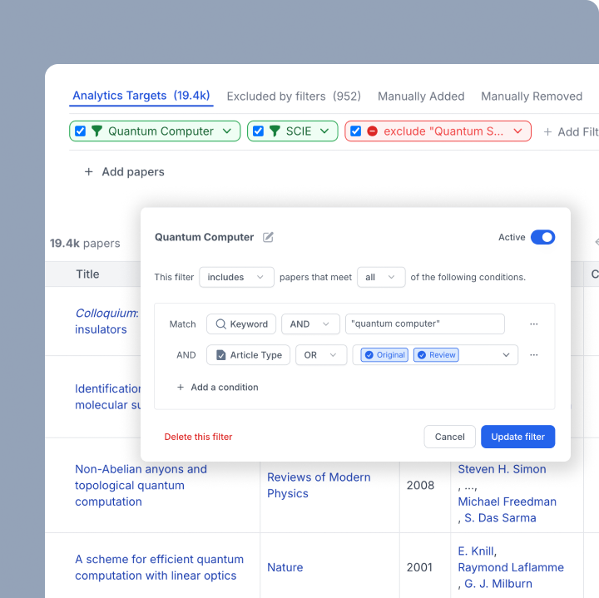Click the Cancel button
This screenshot has width=599, height=598.
coord(449,437)
